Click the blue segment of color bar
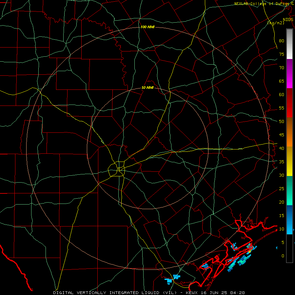 pyautogui.click(x=289, y=220)
